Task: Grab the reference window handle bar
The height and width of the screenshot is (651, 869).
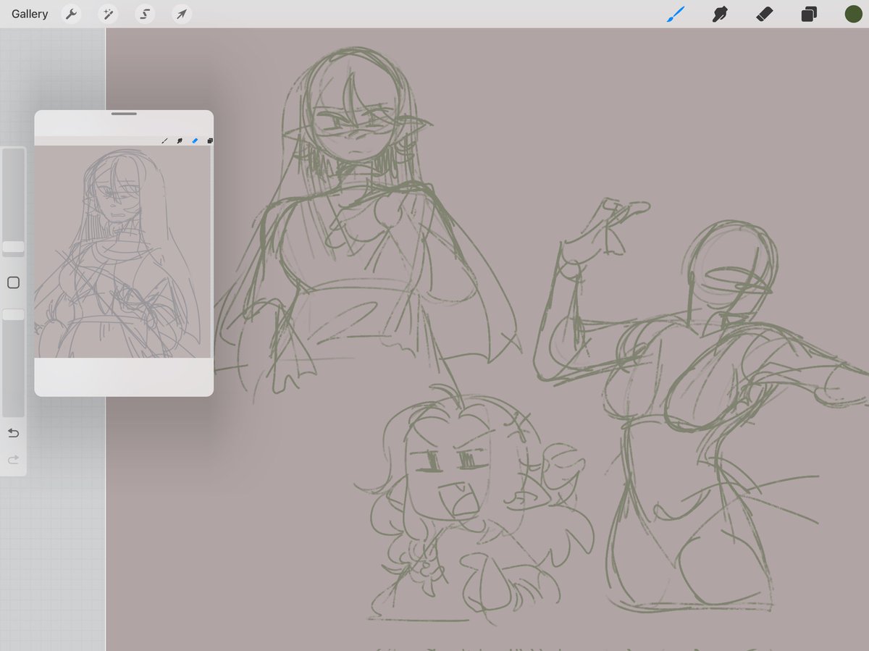Action: click(x=124, y=114)
